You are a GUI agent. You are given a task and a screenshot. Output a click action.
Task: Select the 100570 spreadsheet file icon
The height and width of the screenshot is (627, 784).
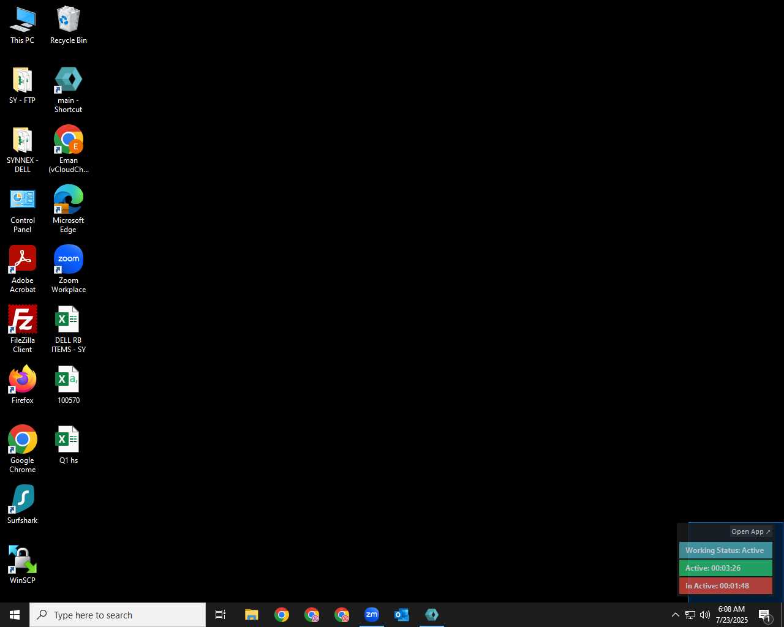[69, 385]
